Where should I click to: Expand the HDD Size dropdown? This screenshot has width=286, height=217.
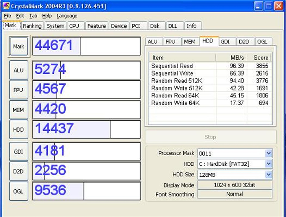(x=269, y=175)
